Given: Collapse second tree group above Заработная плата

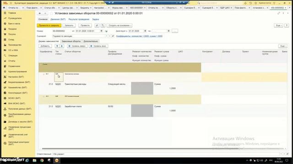Looking at the screenshot, I should [x=44, y=96].
